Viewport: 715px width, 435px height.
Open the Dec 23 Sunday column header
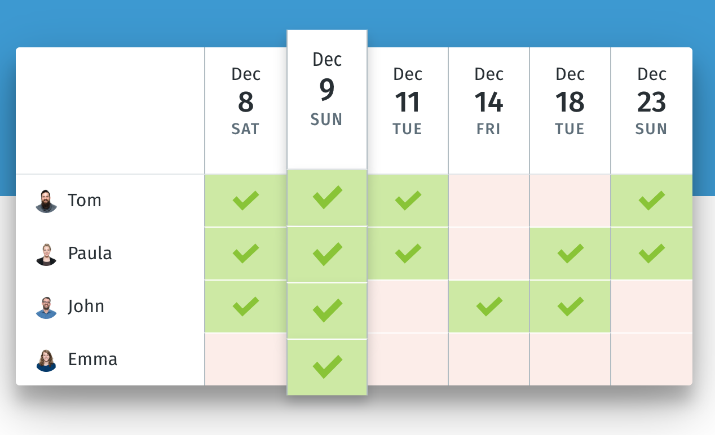point(651,101)
